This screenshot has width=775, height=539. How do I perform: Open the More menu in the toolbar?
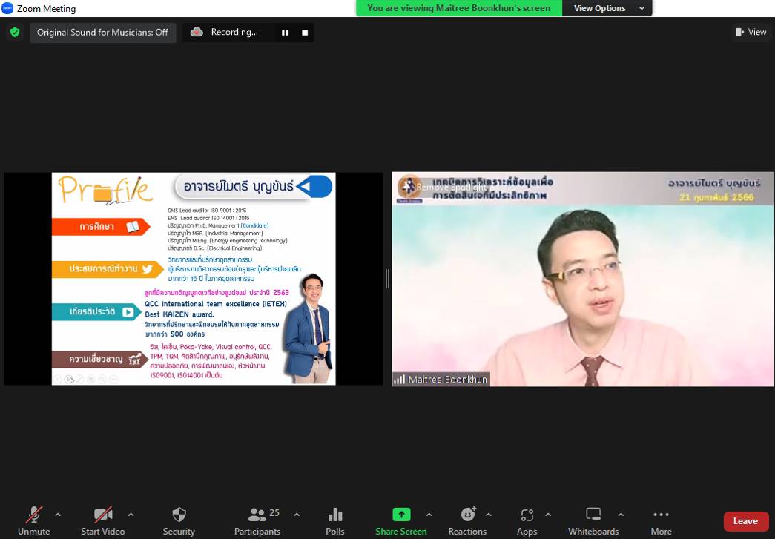point(661,520)
